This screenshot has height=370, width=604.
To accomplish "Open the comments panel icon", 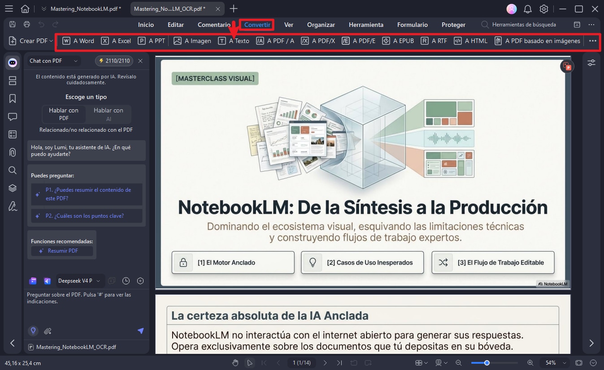I will point(13,116).
